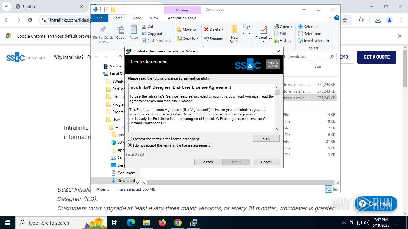Click the Cut scissors icon
Screen dimensions: 408x229
coord(144,27)
